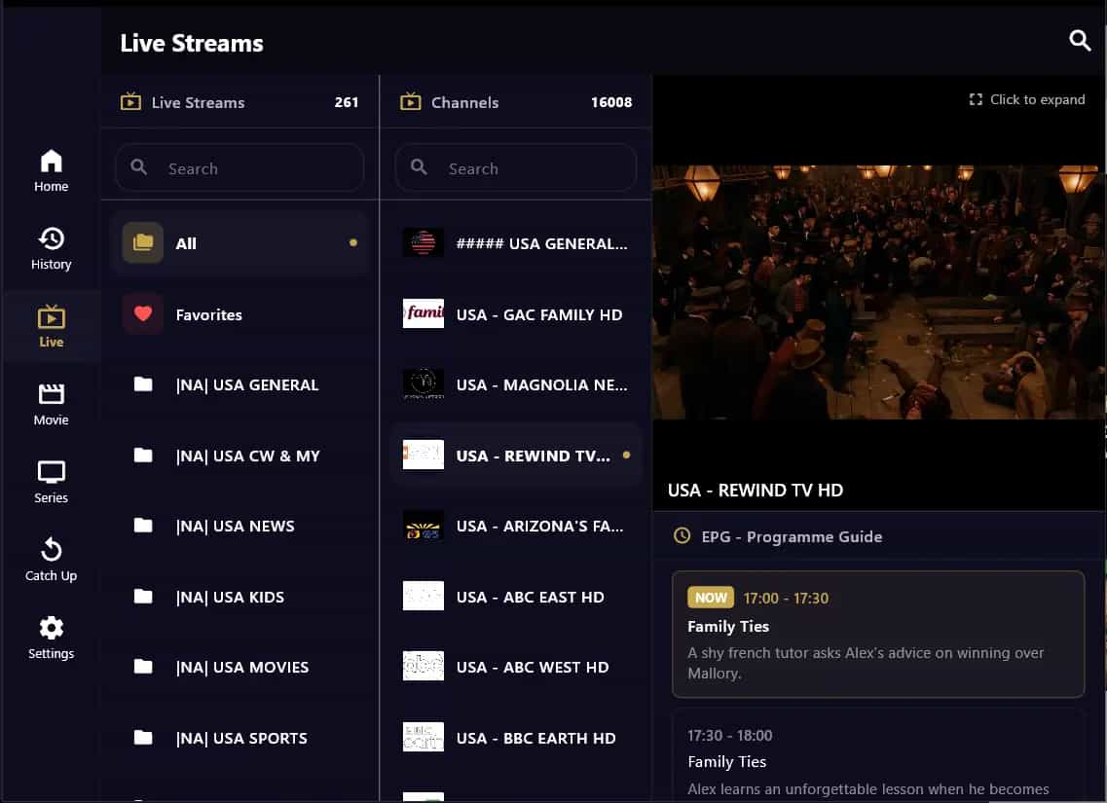1107x803 pixels.
Task: Open the History section
Action: pos(51,248)
